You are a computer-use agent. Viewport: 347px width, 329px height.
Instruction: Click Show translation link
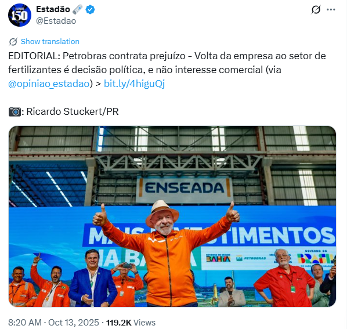50,42
